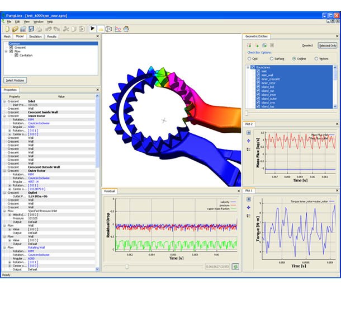Select the Vectors radio button
This screenshot has width=341, height=336.
click(x=316, y=59)
